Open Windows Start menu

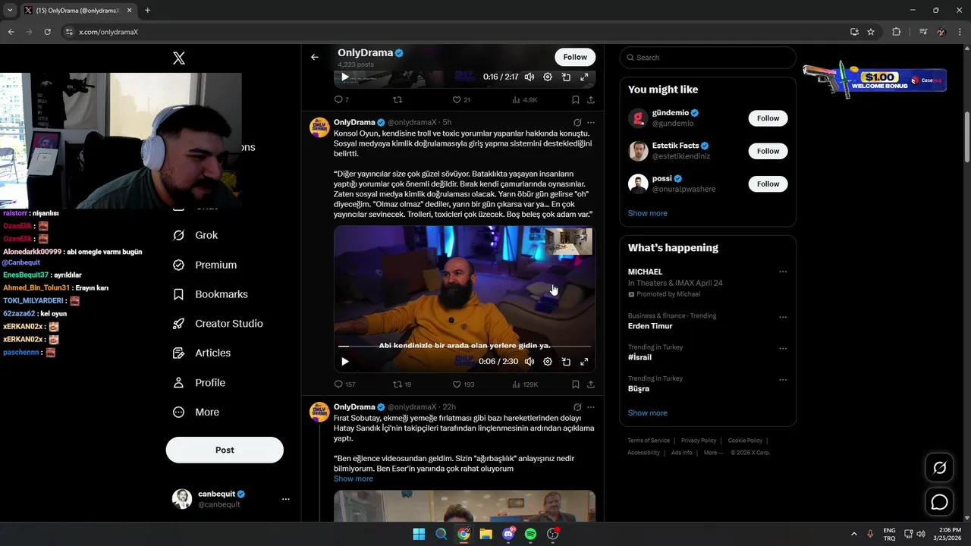419,534
